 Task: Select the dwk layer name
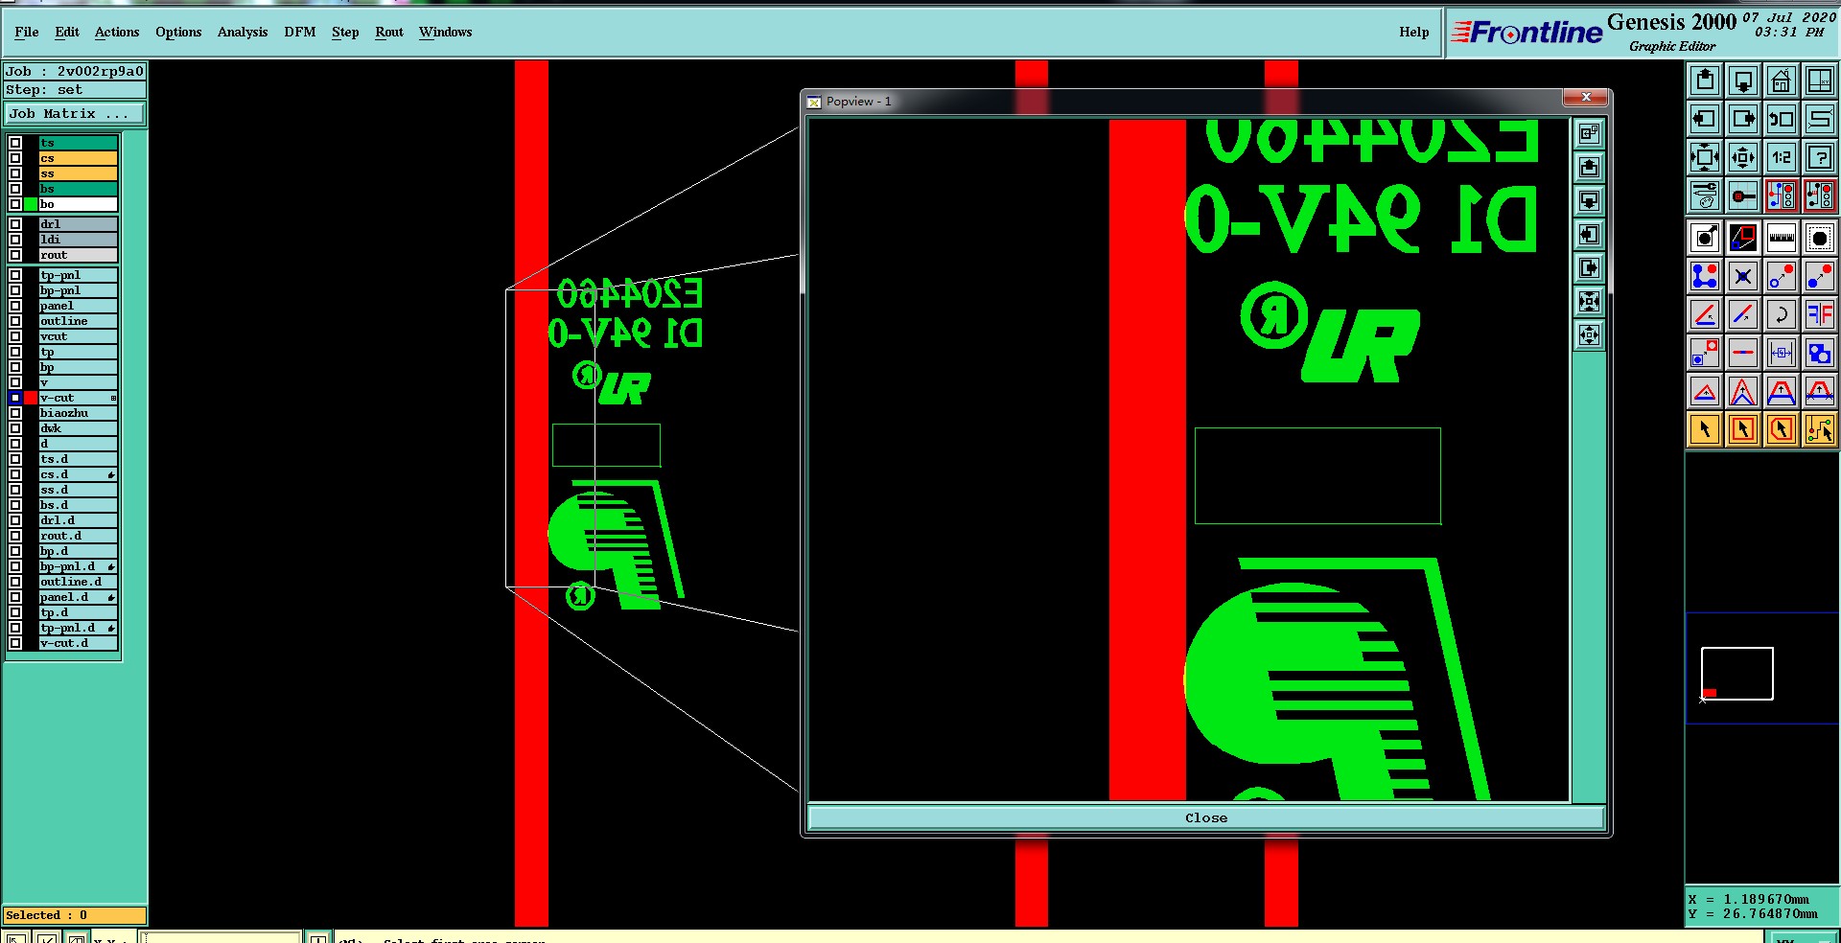pos(78,428)
